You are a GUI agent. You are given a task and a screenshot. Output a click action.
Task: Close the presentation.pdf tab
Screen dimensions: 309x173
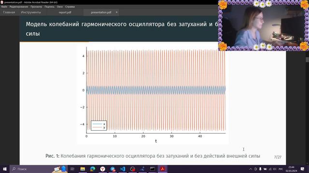click(116, 12)
